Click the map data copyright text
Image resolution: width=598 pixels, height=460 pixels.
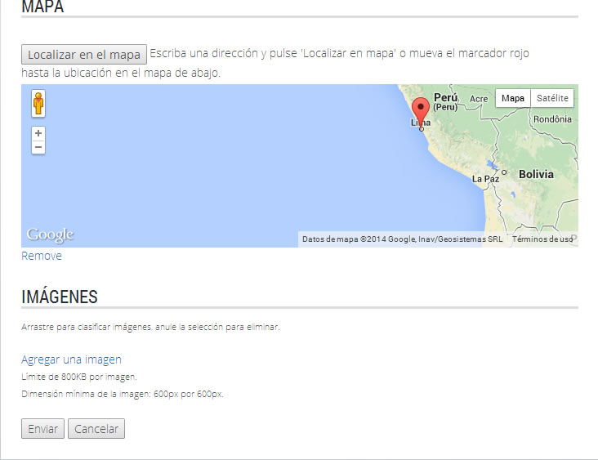pos(403,239)
